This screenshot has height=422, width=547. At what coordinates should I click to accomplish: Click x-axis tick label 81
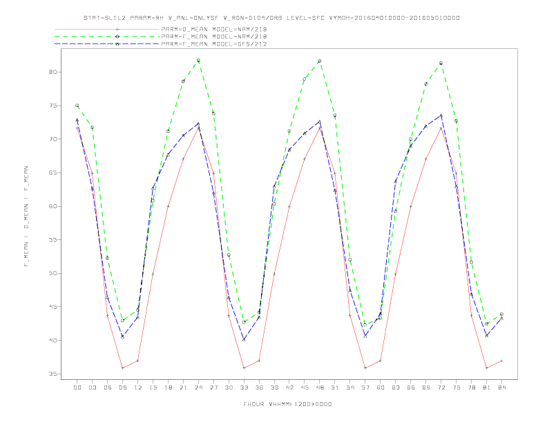(487, 388)
